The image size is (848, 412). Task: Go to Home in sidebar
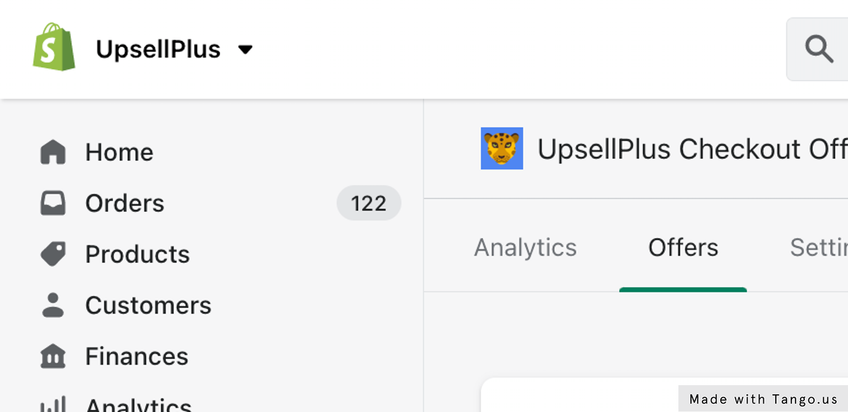pos(119,152)
